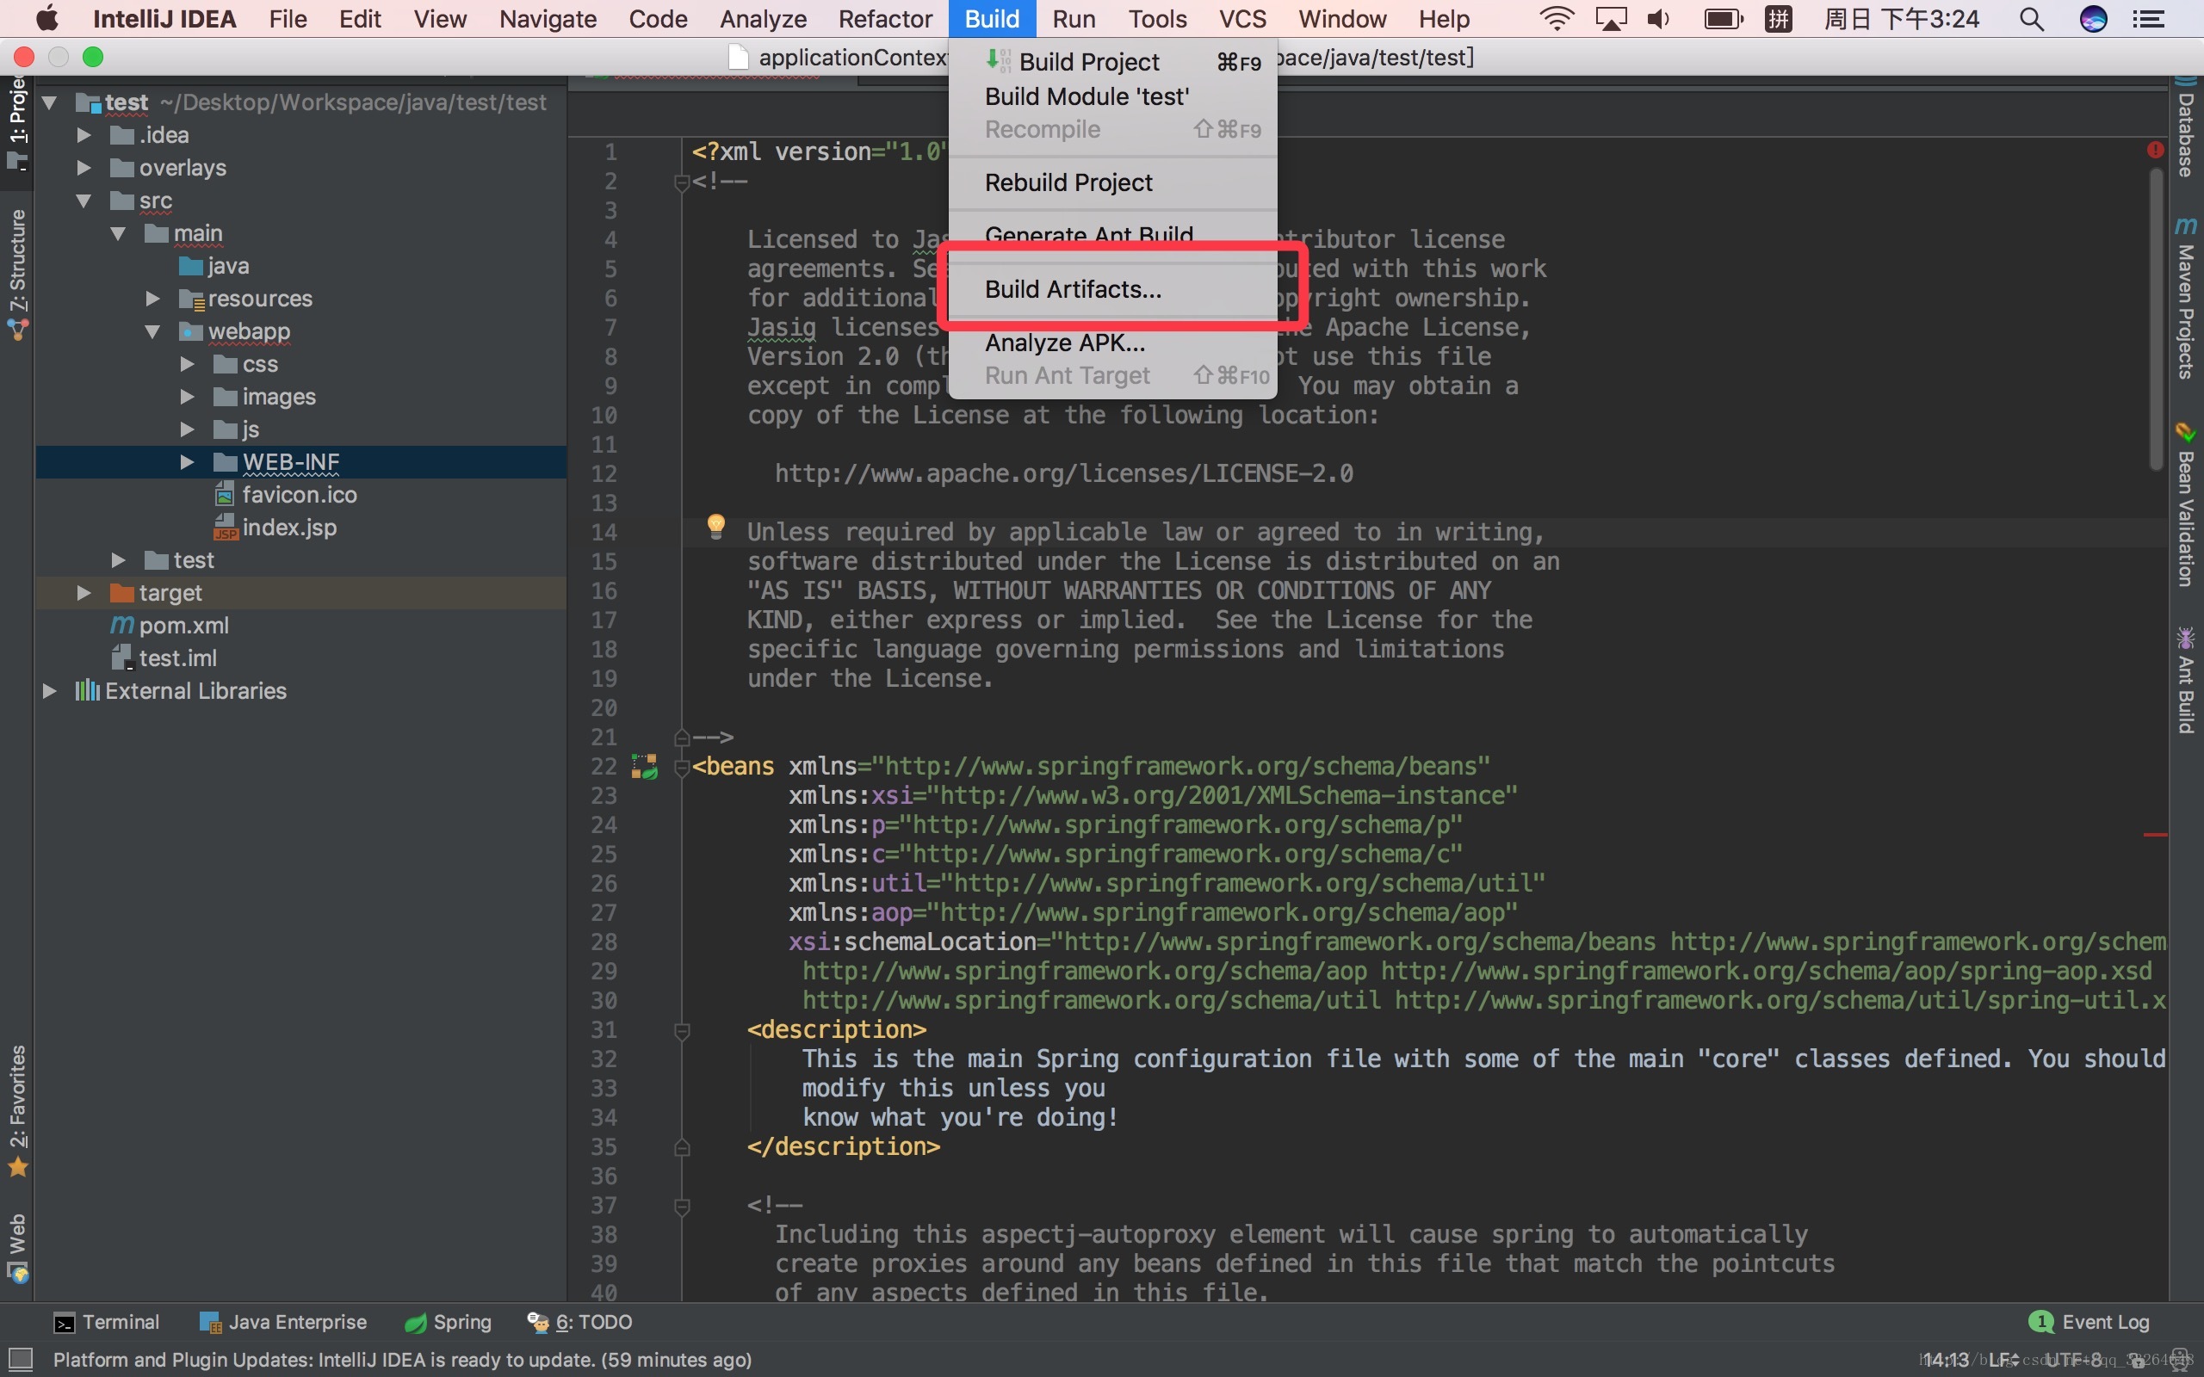Choose Build Project menu entry
2204x1377 pixels.
1113,62
